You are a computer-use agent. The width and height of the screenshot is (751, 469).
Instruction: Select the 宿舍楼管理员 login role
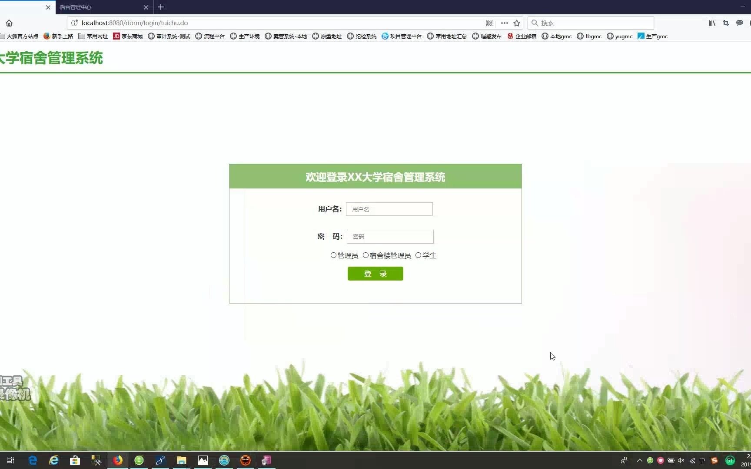click(x=366, y=255)
